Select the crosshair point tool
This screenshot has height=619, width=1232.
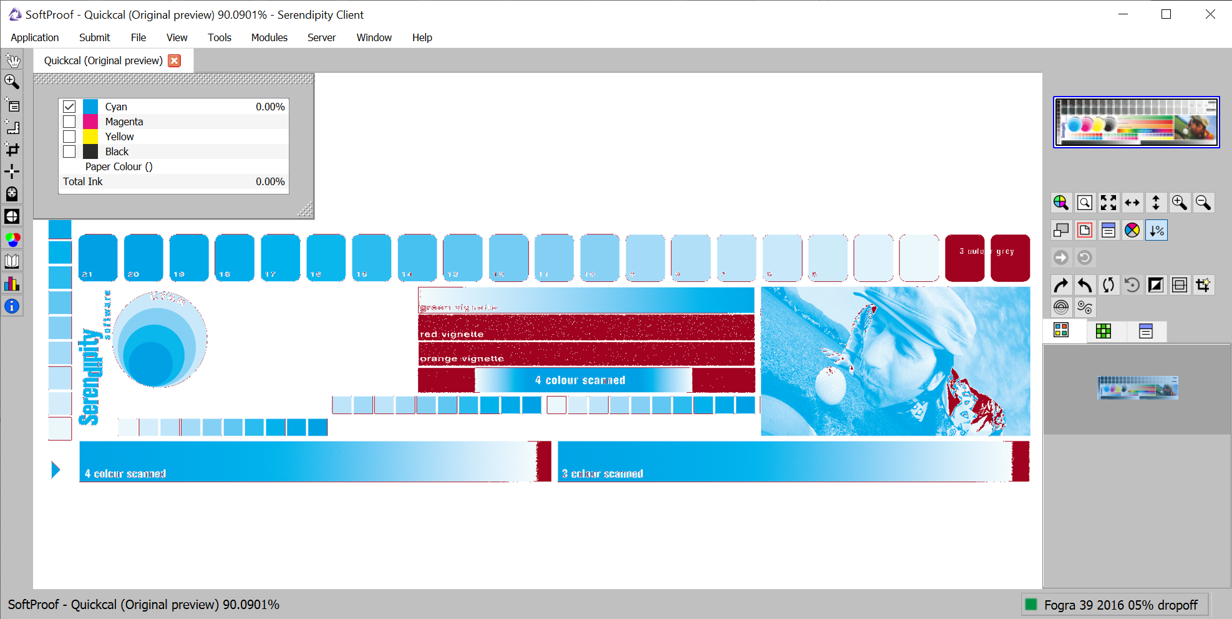[12, 171]
